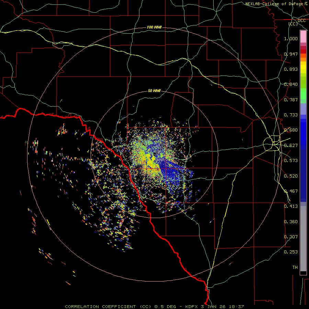309x309 pixels.
Task: Click the lavender segment of the color bar
Action: point(303,109)
